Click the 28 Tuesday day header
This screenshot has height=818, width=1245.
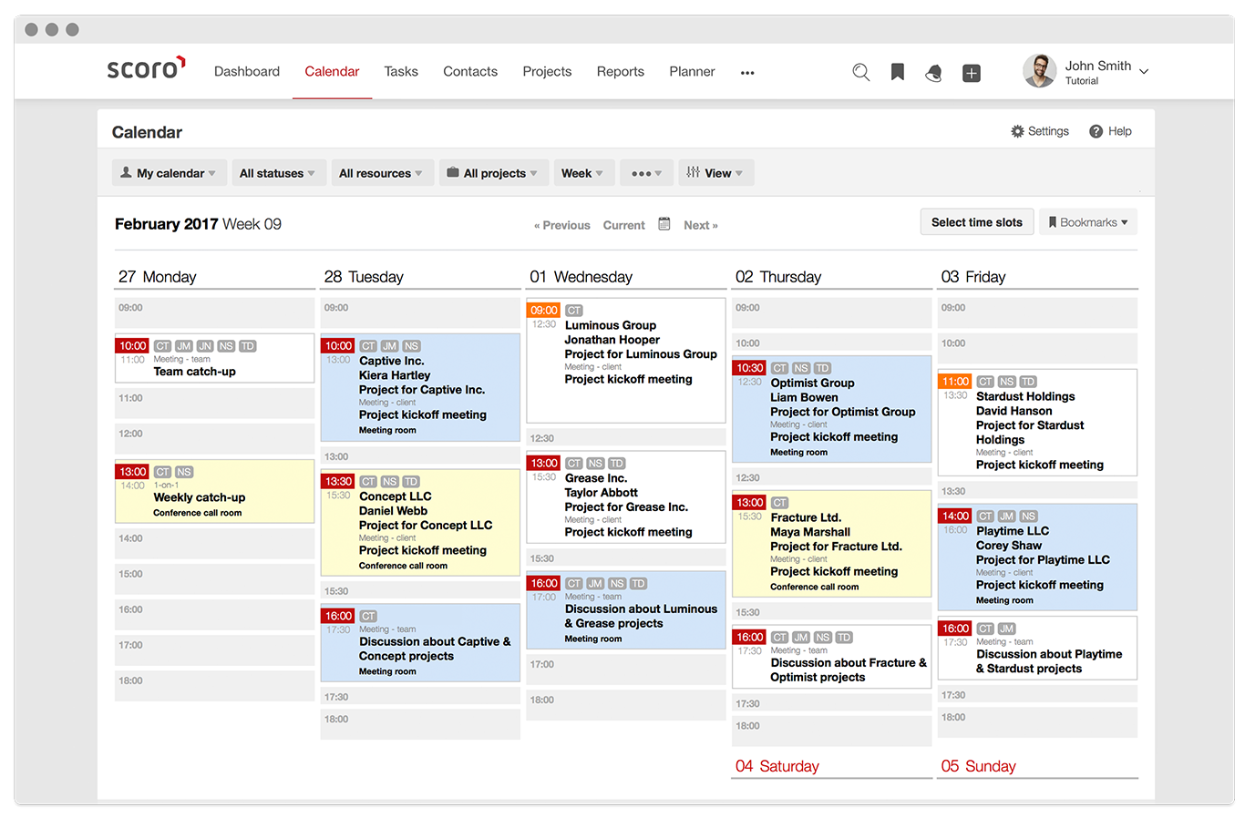[x=364, y=277]
